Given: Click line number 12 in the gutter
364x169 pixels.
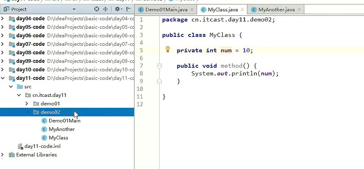Looking at the screenshot, I should click(x=140, y=104).
